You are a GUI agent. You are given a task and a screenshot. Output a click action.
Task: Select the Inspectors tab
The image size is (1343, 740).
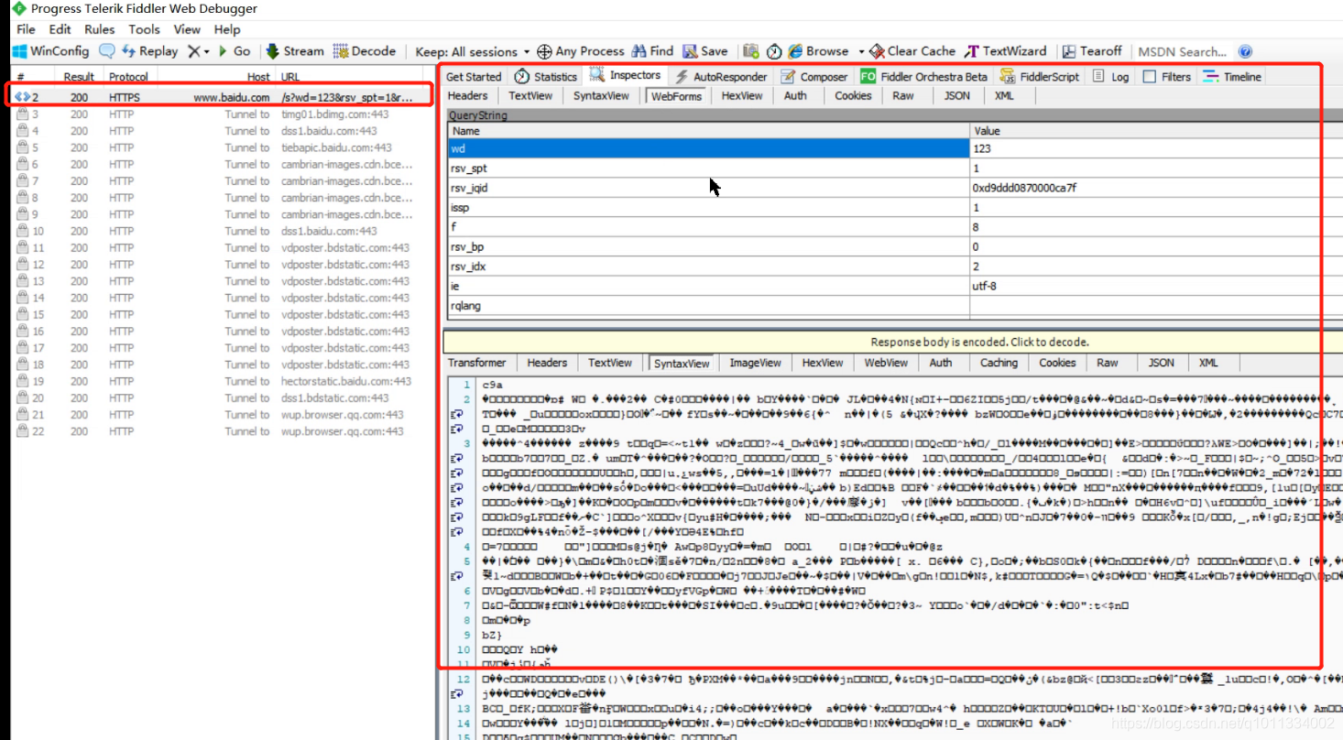pos(625,76)
